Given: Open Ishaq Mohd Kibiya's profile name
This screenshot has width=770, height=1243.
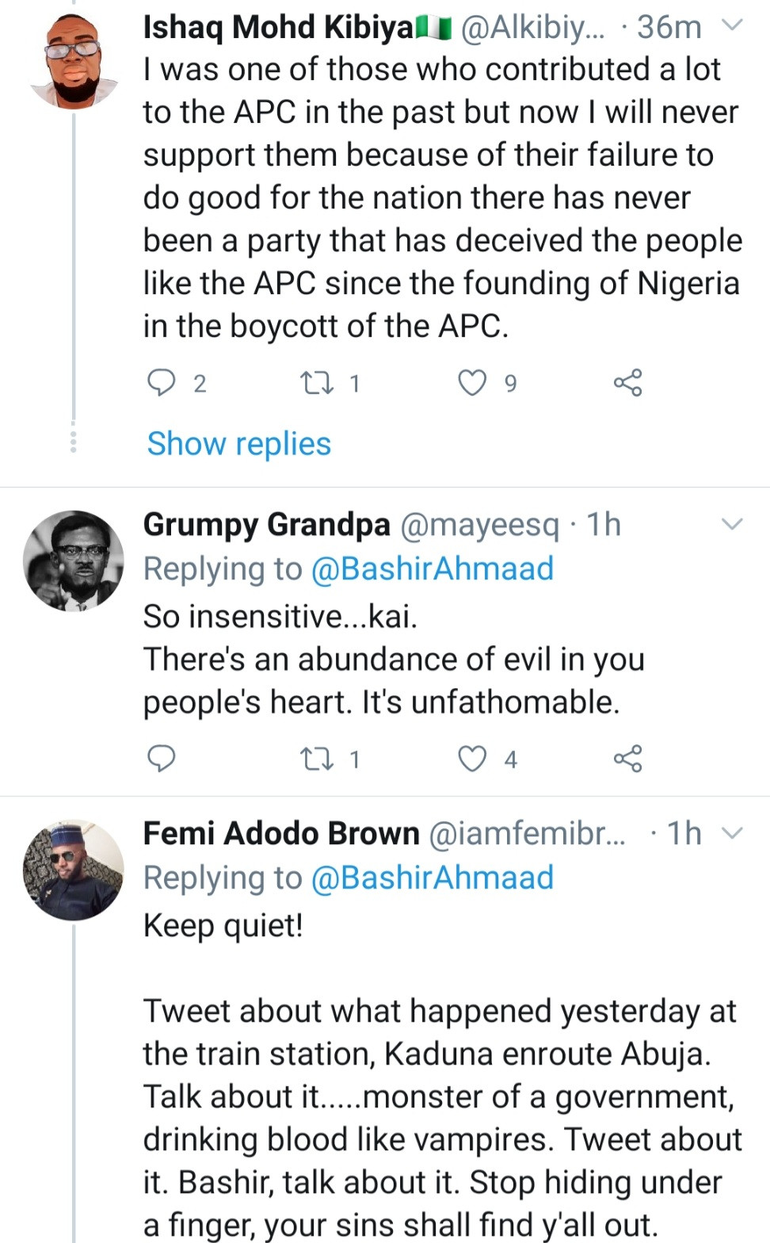Looking at the screenshot, I should pos(279,27).
